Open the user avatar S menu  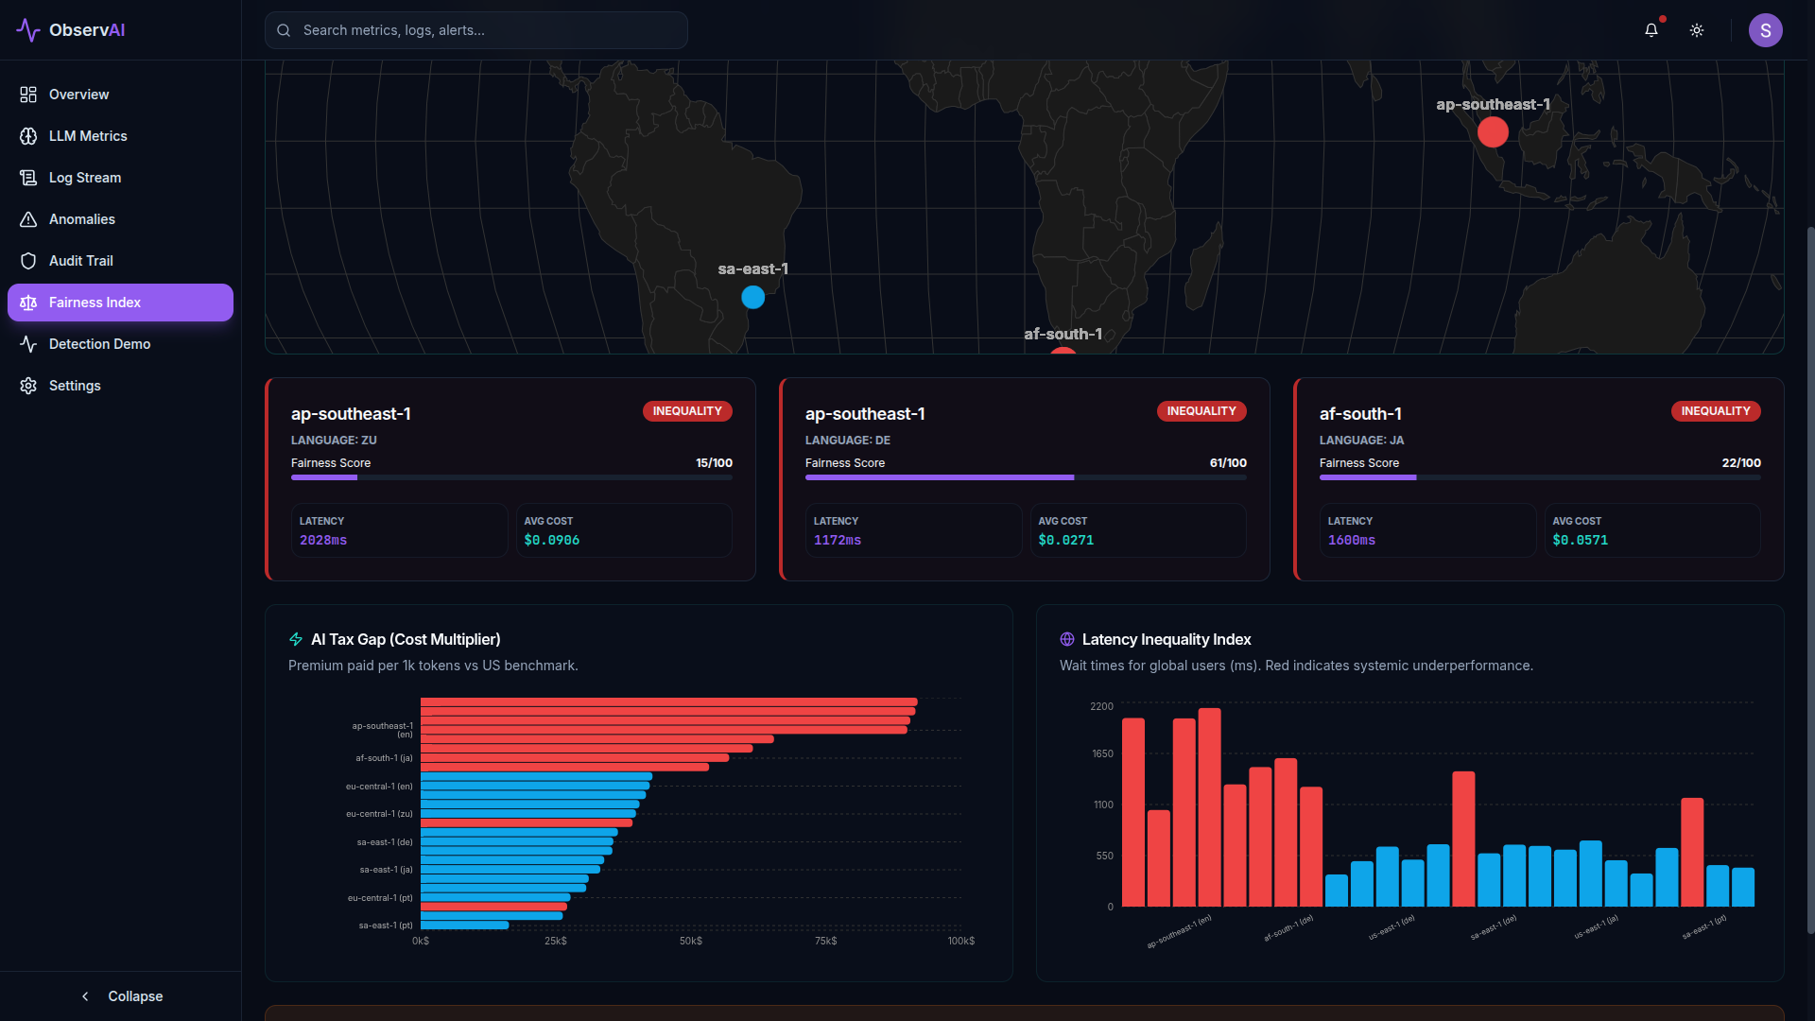1765,30
